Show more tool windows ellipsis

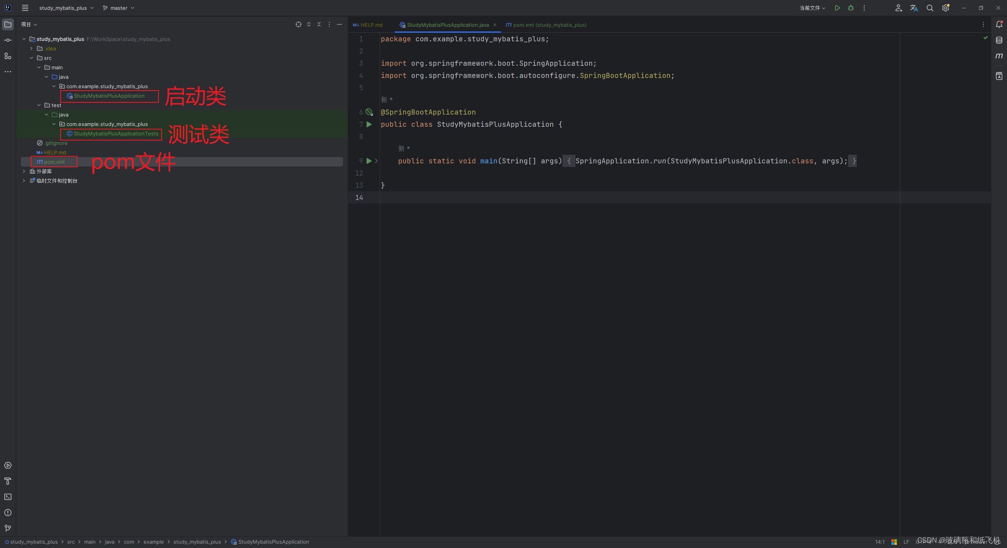pyautogui.click(x=8, y=72)
